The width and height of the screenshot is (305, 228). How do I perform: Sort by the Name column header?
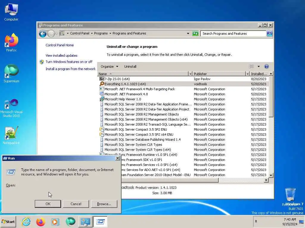point(143,74)
